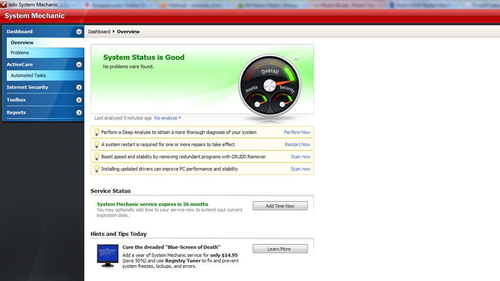Click 'No problems were found.' text
This screenshot has width=500, height=281.
point(128,66)
